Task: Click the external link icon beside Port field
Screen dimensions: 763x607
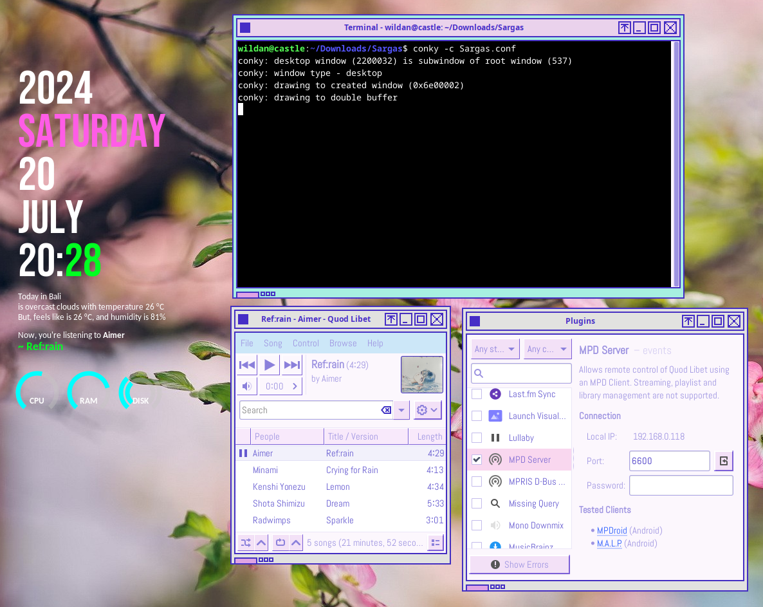Action: click(x=723, y=461)
